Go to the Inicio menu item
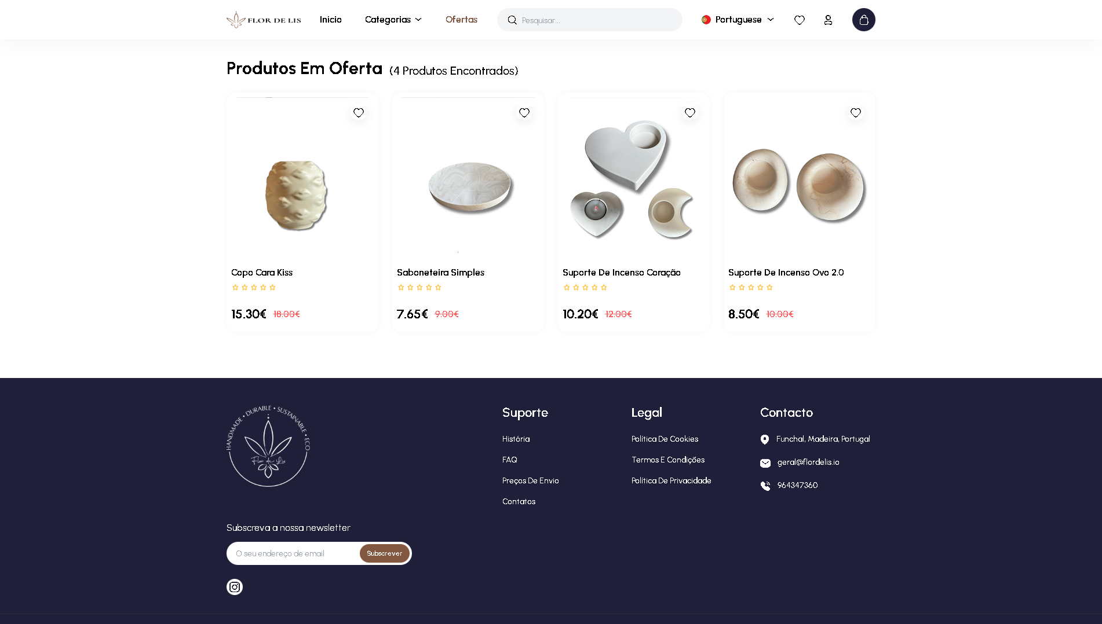Screen dimensions: 1102x624 [330, 20]
